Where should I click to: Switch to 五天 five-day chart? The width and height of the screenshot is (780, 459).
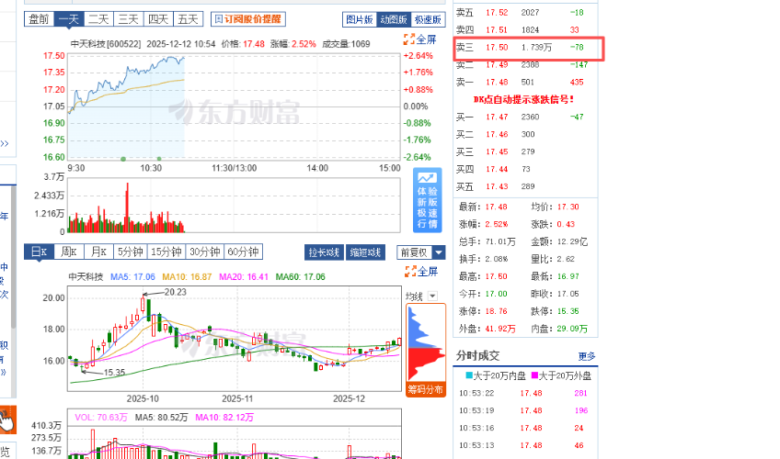click(188, 19)
